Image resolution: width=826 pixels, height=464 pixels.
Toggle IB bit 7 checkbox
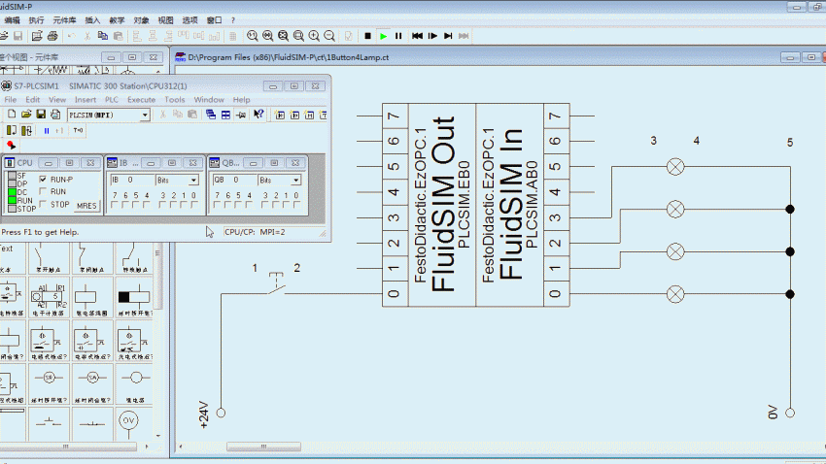(115, 205)
